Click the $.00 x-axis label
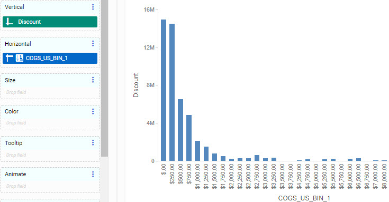The width and height of the screenshot is (389, 202). point(164,169)
